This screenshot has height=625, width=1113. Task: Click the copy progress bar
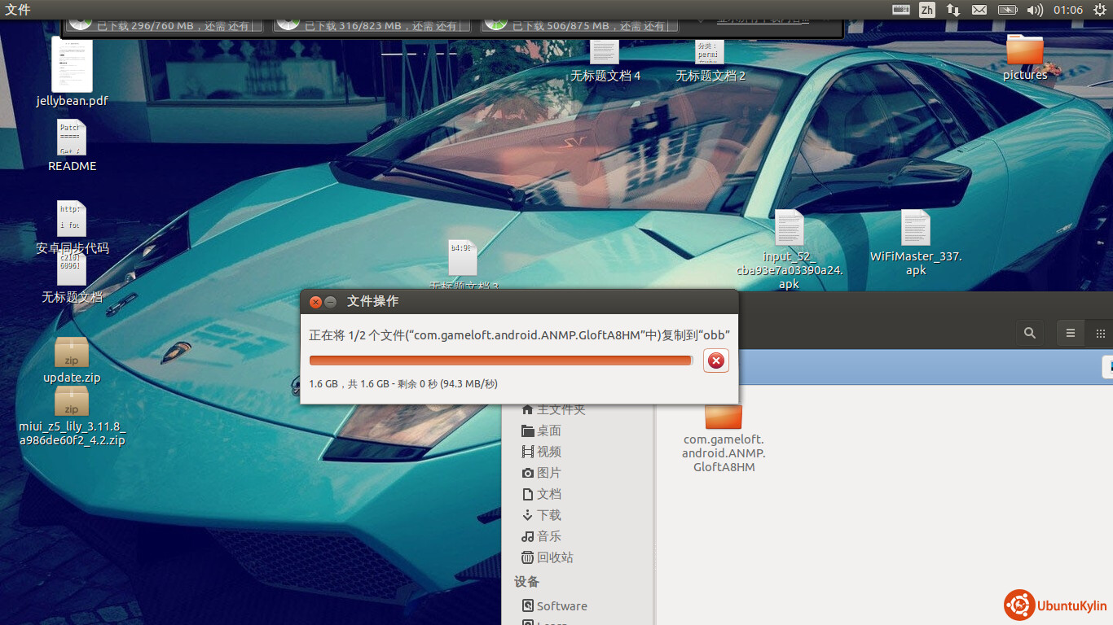500,361
